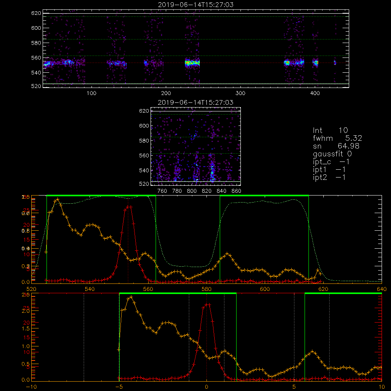The height and width of the screenshot is (391, 391).
Task: Click the '860' x-axis label of the middle plot
Action: point(237,191)
